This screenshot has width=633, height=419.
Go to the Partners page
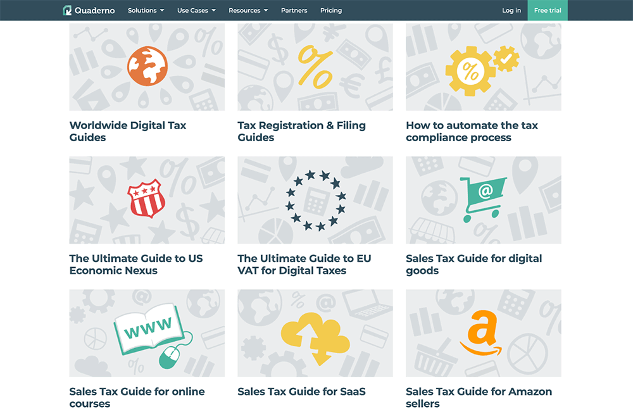[x=294, y=10]
